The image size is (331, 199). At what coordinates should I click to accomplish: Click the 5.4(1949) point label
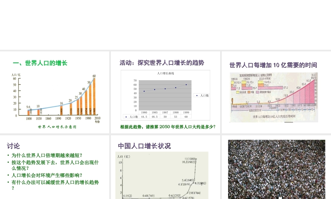[x=187, y=180]
